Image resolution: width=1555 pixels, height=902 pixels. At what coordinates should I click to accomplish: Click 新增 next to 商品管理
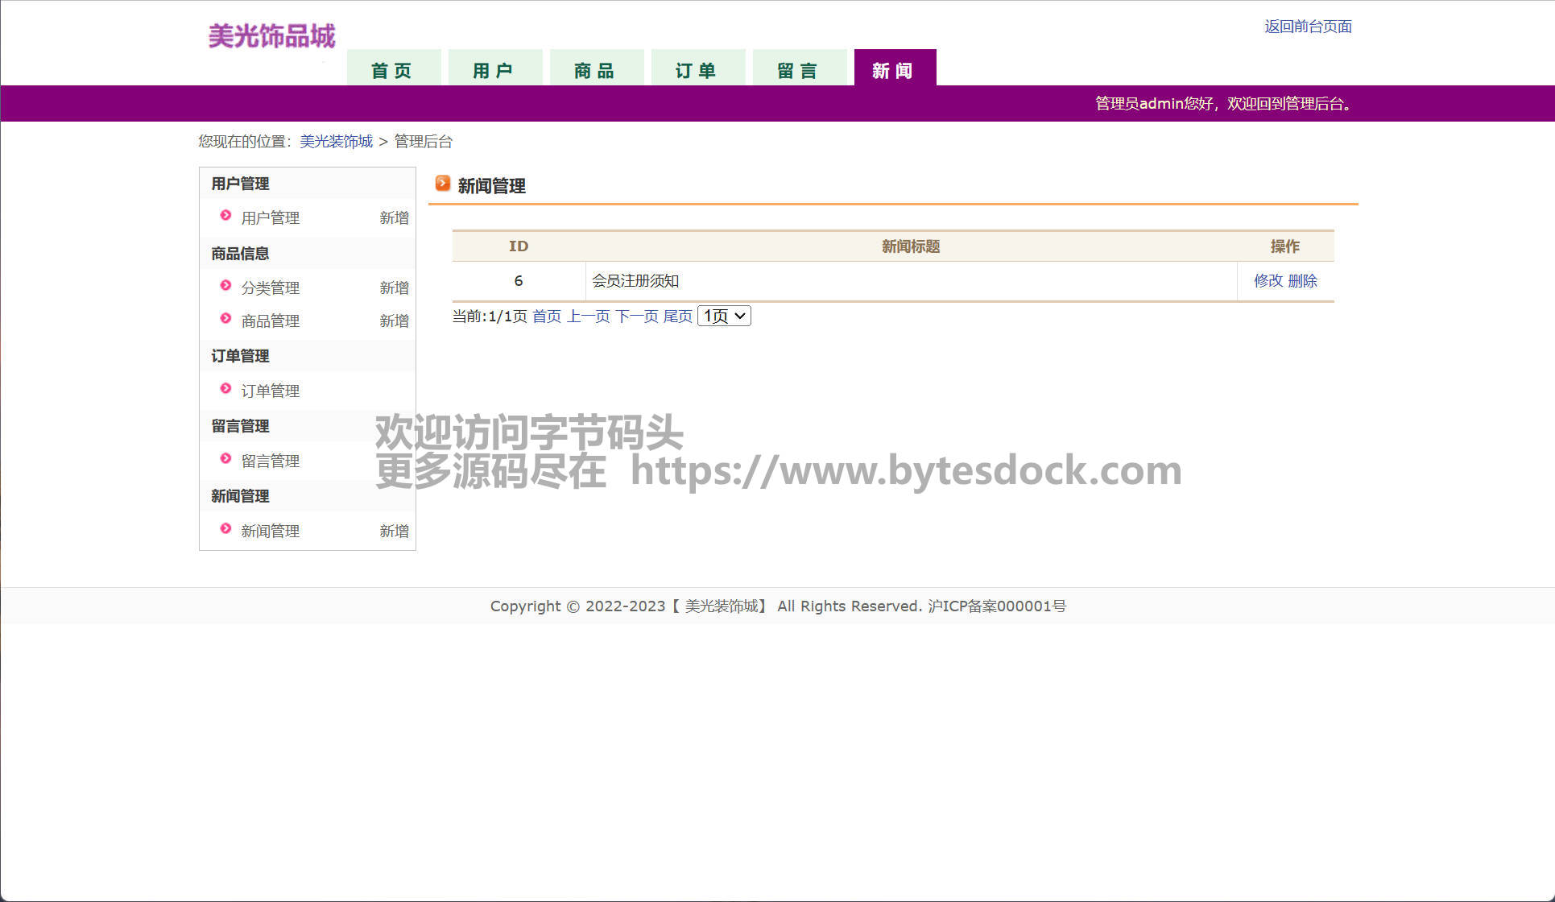[x=394, y=321]
